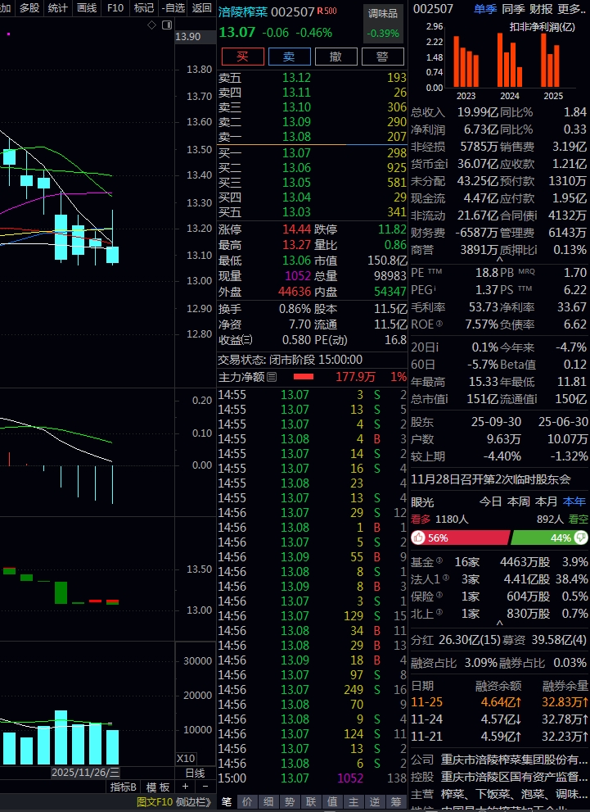Click the red 56% bullish bar
This screenshot has width=590, height=812.
460,538
